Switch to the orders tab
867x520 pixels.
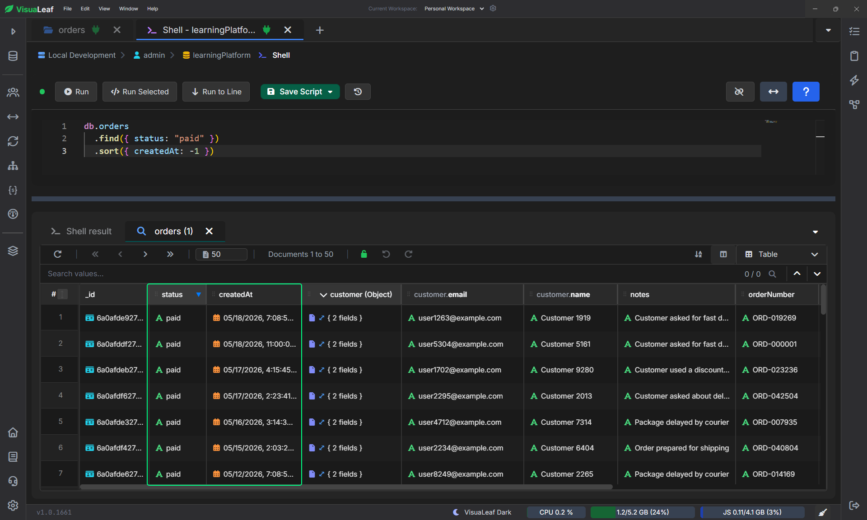pyautogui.click(x=71, y=30)
